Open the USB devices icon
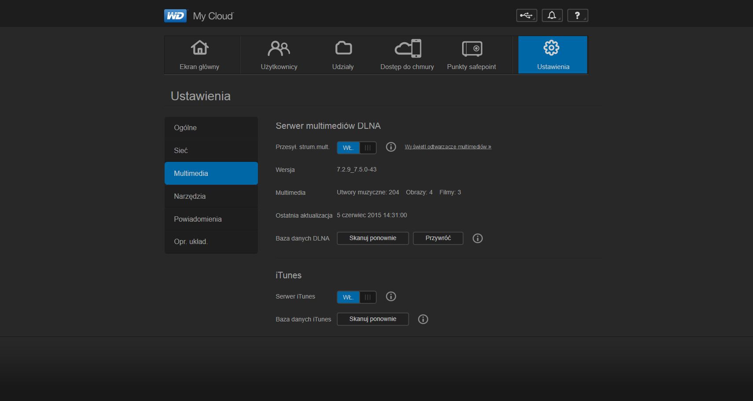Screen dimensions: 753x401 coord(526,15)
